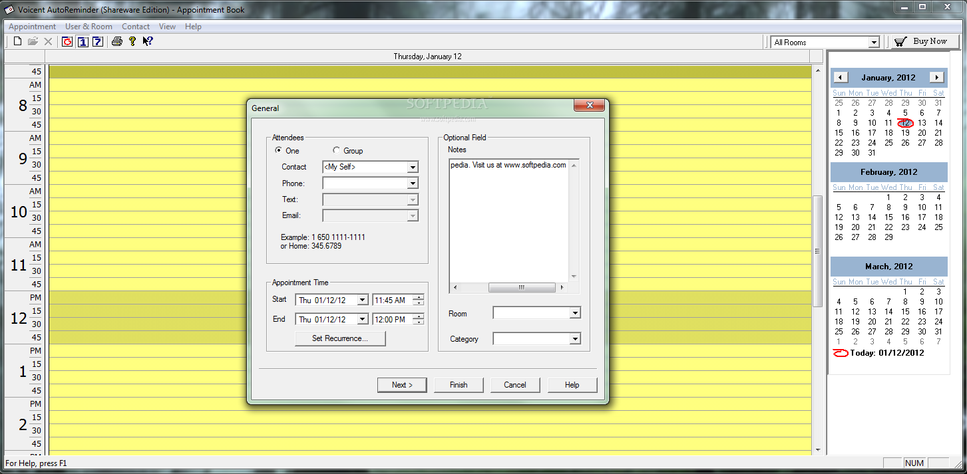
Task: Click the 9 AM hour label
Action: [x=23, y=158]
